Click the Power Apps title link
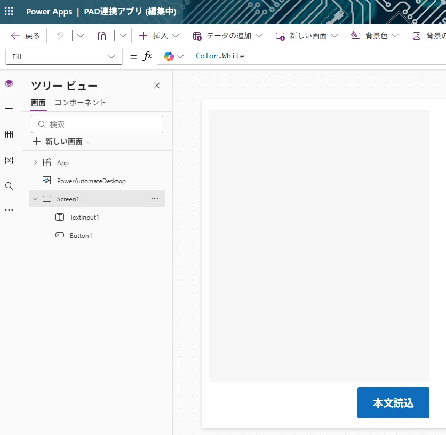Image resolution: width=446 pixels, height=435 pixels. pos(49,12)
